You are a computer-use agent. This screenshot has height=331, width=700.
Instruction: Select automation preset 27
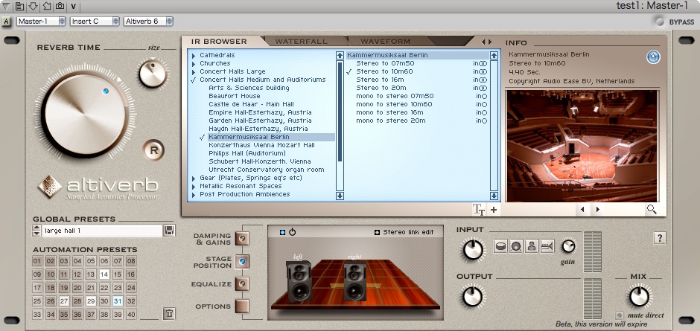64,301
